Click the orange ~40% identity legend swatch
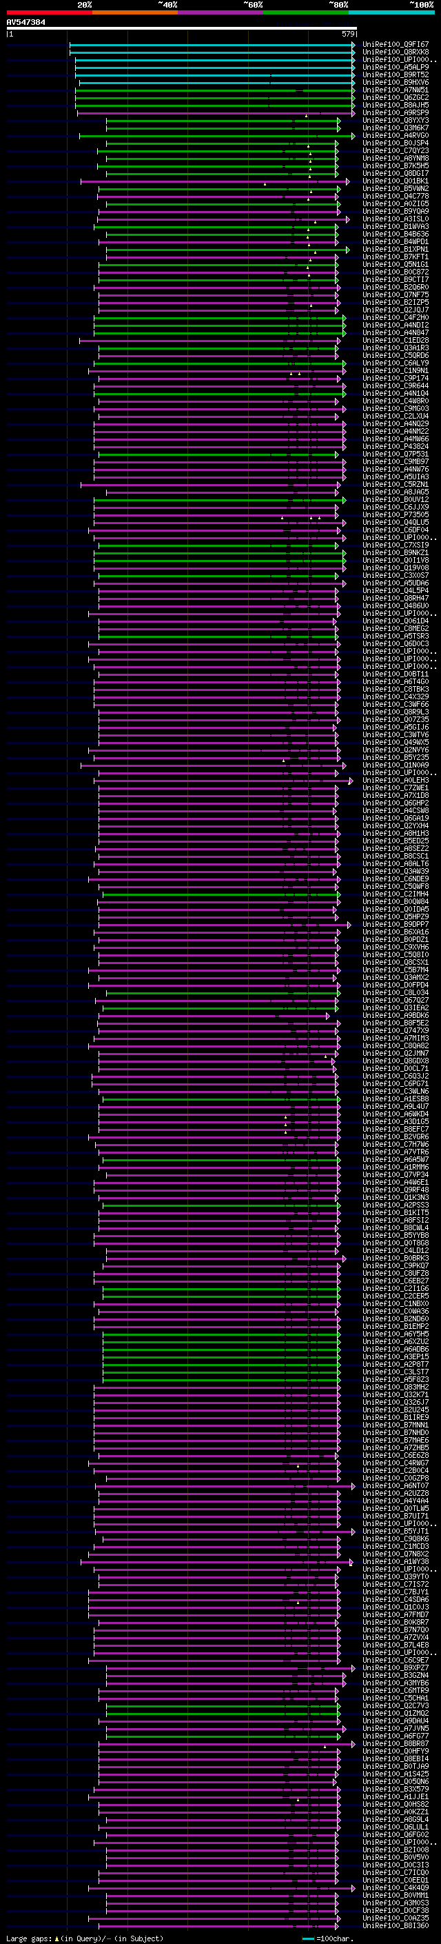Image resolution: width=441 pixels, height=1944 pixels. pyautogui.click(x=135, y=12)
